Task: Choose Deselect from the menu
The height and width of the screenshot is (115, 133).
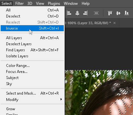Action: coord(32,16)
